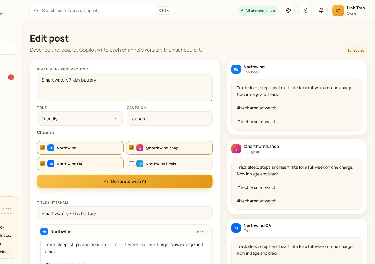The image size is (375, 264).
Task: Click the Za icon on Northwind OA channel option
Action: click(x=51, y=164)
